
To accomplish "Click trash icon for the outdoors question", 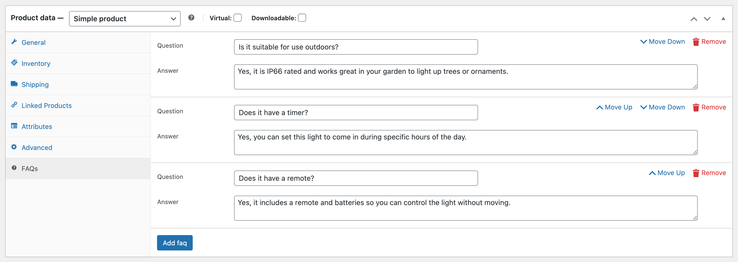I will coord(696,42).
